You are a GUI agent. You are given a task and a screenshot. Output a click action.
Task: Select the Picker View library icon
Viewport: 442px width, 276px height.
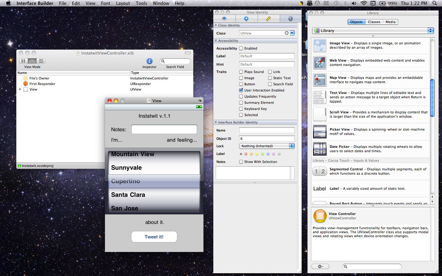click(320, 132)
